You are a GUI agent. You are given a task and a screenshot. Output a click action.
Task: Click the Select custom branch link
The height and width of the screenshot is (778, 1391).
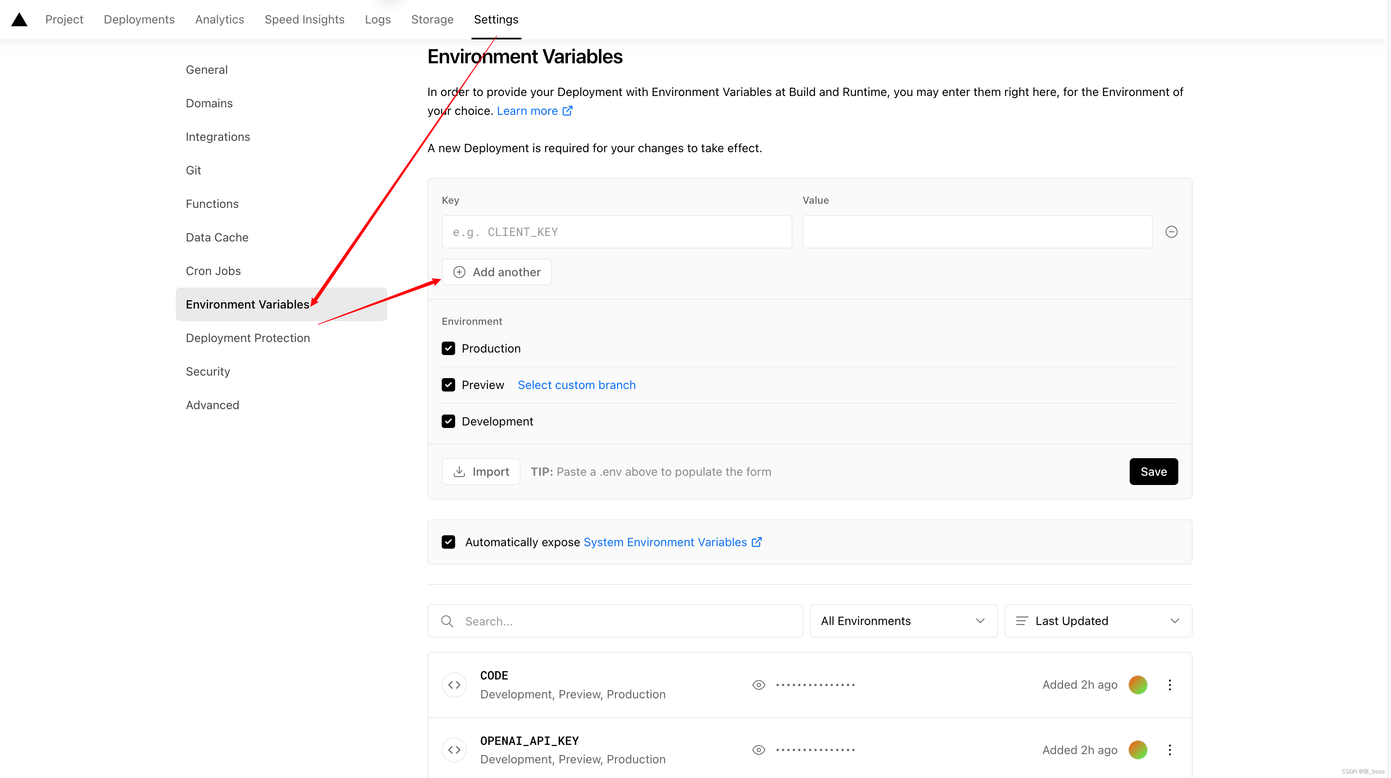tap(576, 385)
